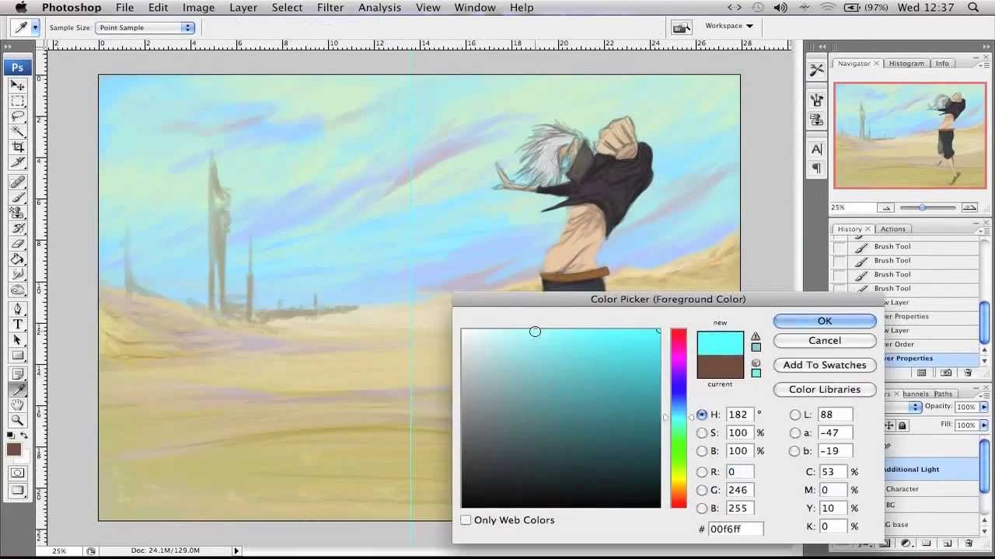
Task: Select the Healing Brush tool
Action: [17, 182]
